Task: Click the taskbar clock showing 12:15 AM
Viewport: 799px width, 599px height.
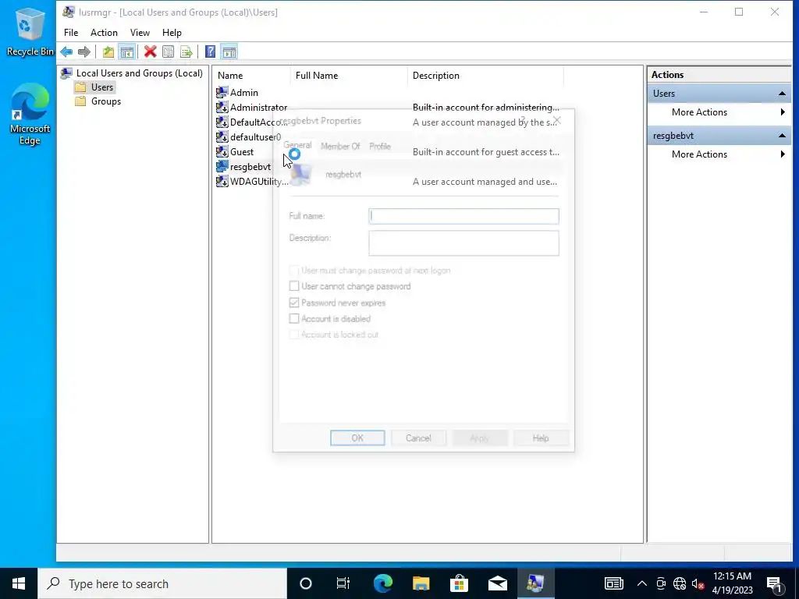Action: click(732, 583)
